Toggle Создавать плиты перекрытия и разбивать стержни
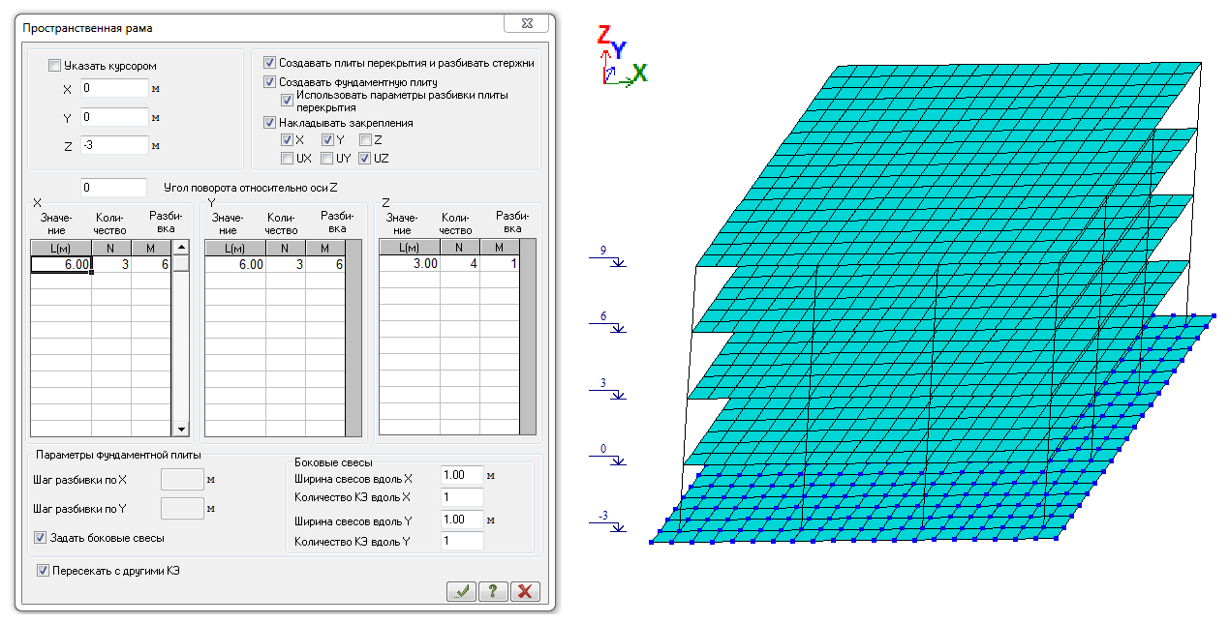1229x624 pixels. pyautogui.click(x=270, y=63)
